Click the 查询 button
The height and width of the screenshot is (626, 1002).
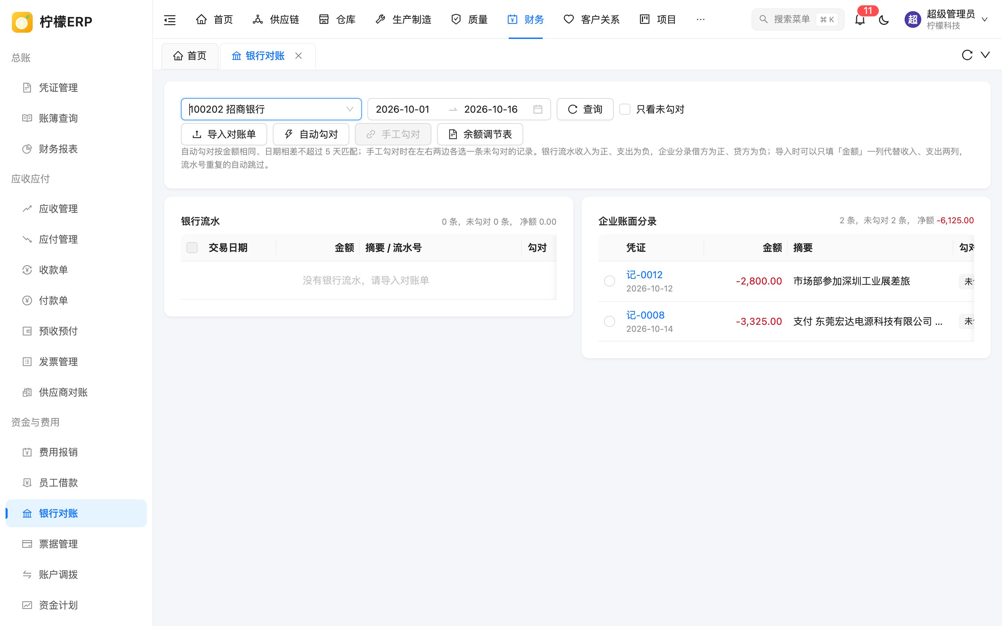coord(584,109)
